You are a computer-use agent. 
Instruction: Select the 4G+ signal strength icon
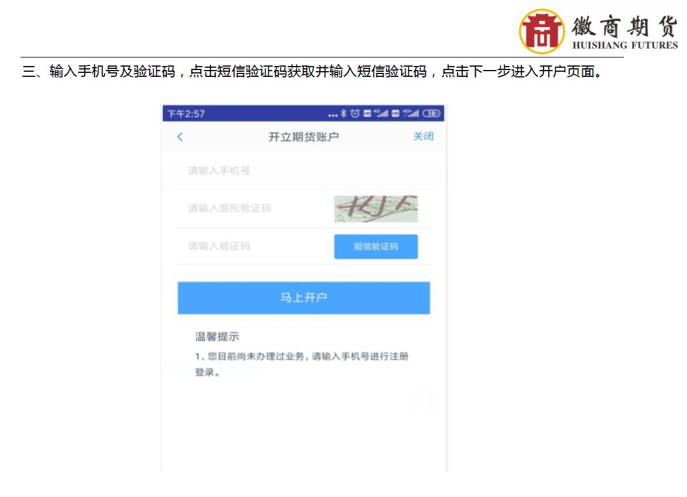(412, 114)
